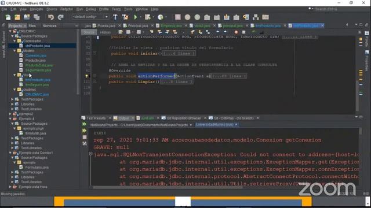
Task: Click the New File toolbar icon
Action: point(8,17)
